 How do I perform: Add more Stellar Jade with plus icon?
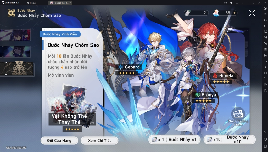point(235,13)
